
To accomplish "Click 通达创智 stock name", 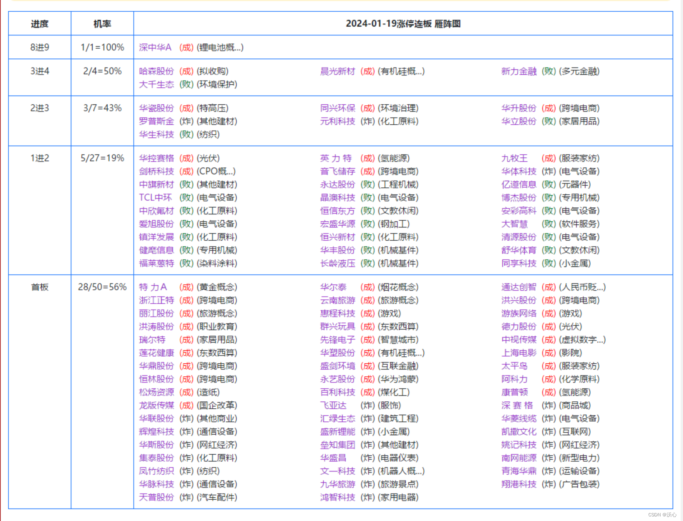I will click(519, 287).
